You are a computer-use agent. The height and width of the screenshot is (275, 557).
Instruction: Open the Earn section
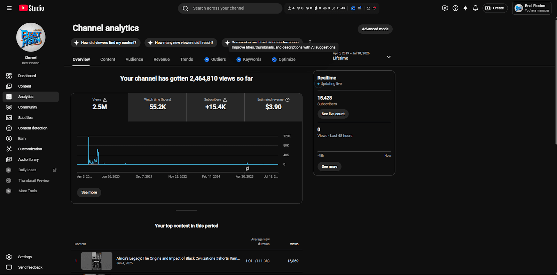click(31, 139)
